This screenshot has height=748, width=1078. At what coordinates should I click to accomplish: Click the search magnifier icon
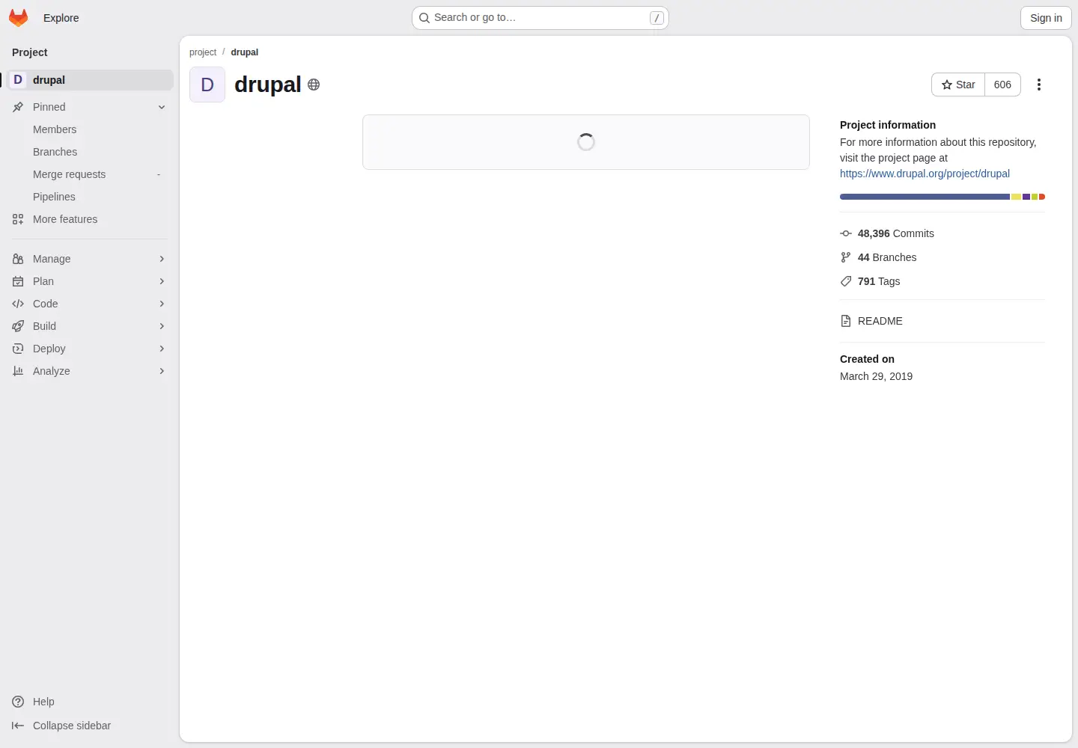tap(424, 18)
